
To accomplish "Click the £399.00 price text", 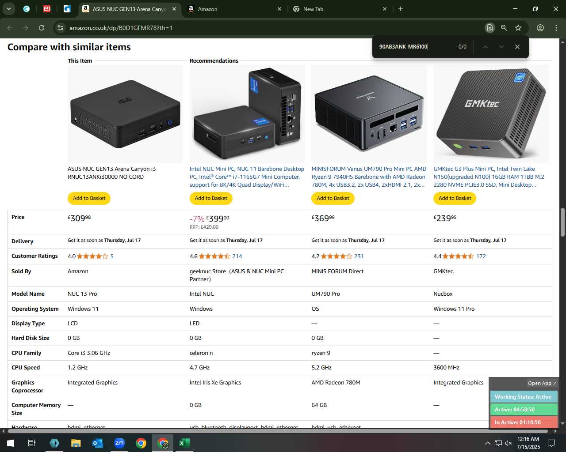I will pyautogui.click(x=218, y=218).
